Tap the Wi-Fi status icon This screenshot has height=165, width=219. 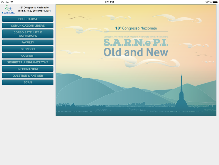coord(12,2)
